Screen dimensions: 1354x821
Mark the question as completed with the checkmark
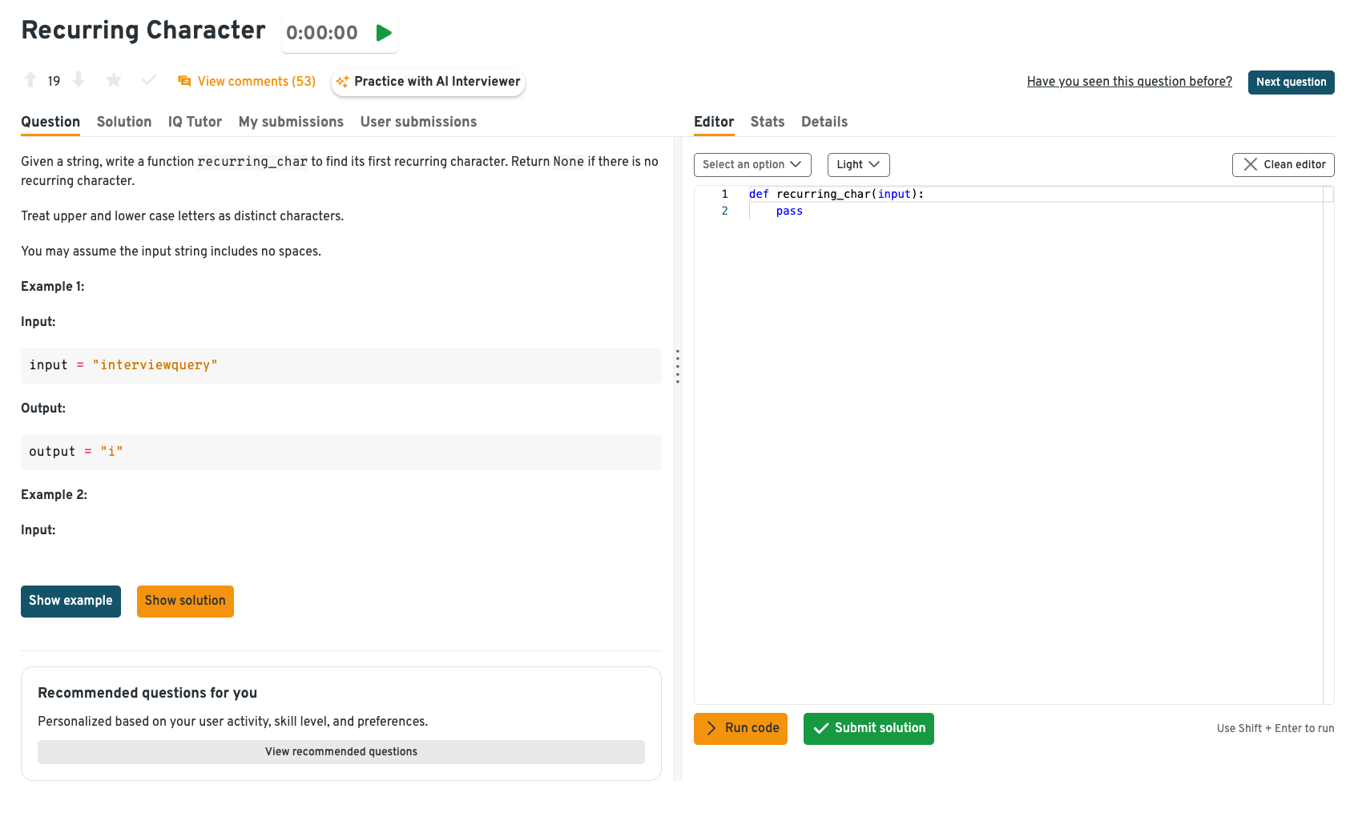(x=149, y=80)
